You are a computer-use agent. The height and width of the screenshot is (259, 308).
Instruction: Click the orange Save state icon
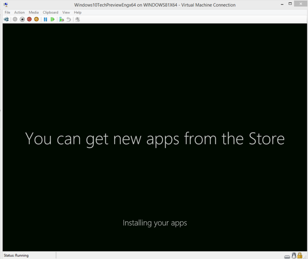pos(36,19)
